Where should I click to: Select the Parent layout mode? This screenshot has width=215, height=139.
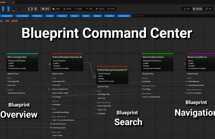(x=67, y=9)
